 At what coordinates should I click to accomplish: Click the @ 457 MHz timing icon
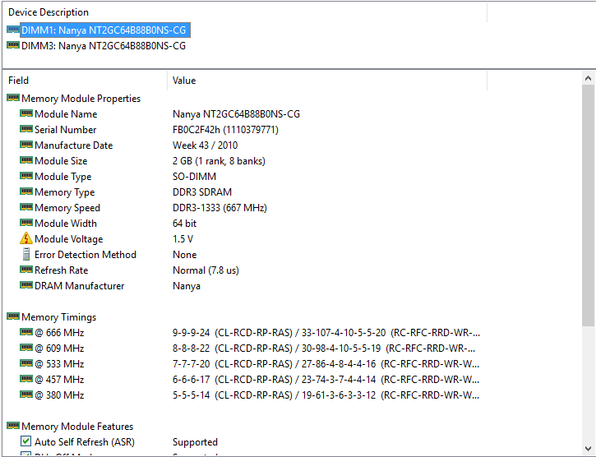coord(25,379)
